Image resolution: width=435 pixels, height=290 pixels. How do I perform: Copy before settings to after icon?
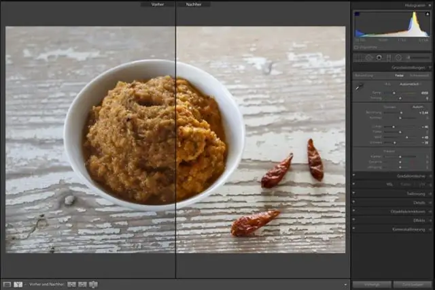point(71,284)
